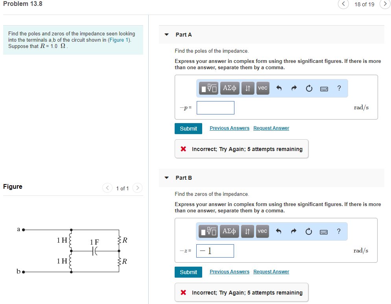Go to next problem
This screenshot has width=391, height=304.
click(385, 4)
